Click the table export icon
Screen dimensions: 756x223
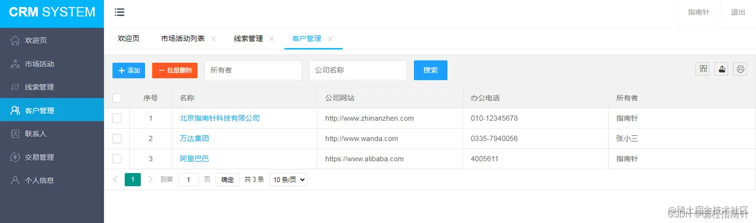[721, 69]
